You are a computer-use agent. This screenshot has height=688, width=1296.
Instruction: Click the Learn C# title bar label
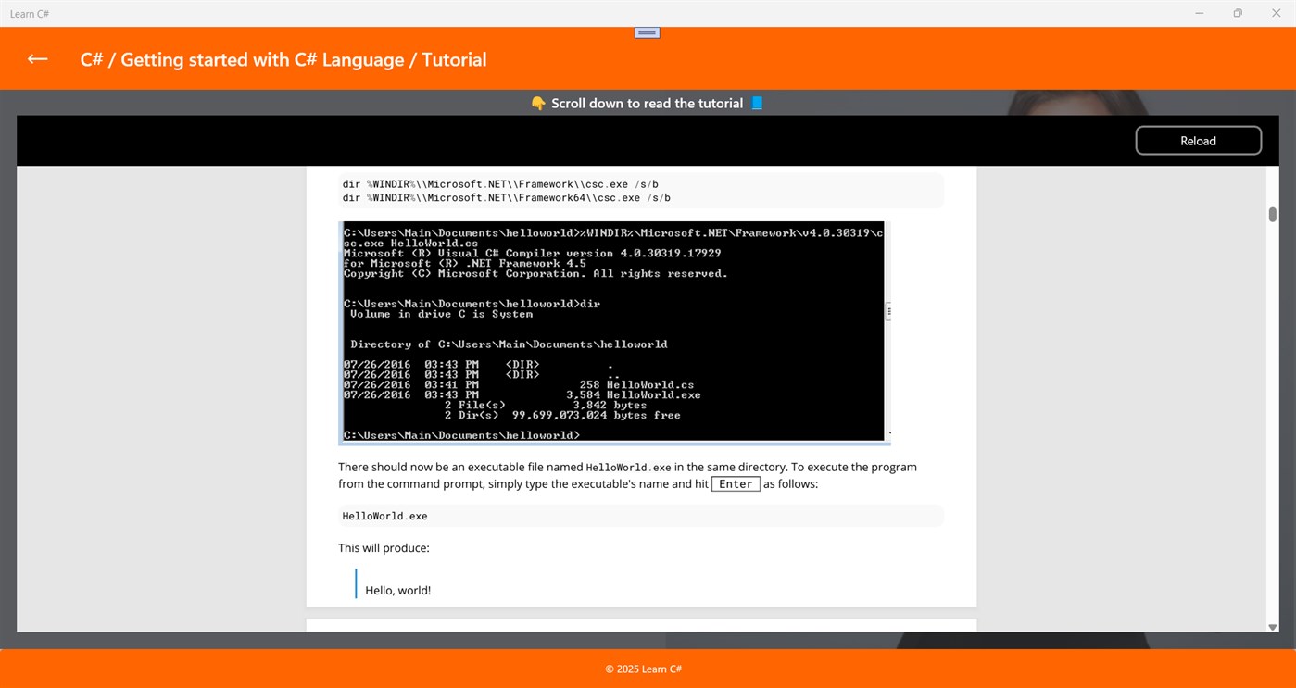point(31,13)
